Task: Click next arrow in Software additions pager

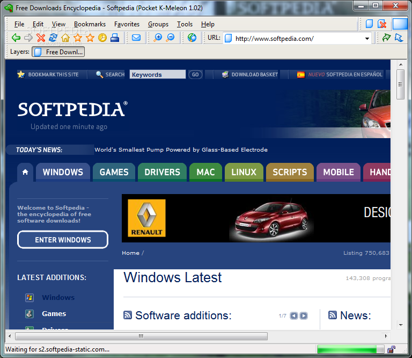Action: (x=304, y=316)
